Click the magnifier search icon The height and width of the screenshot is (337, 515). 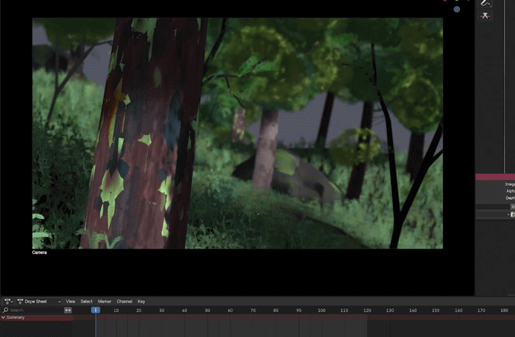tap(5, 310)
